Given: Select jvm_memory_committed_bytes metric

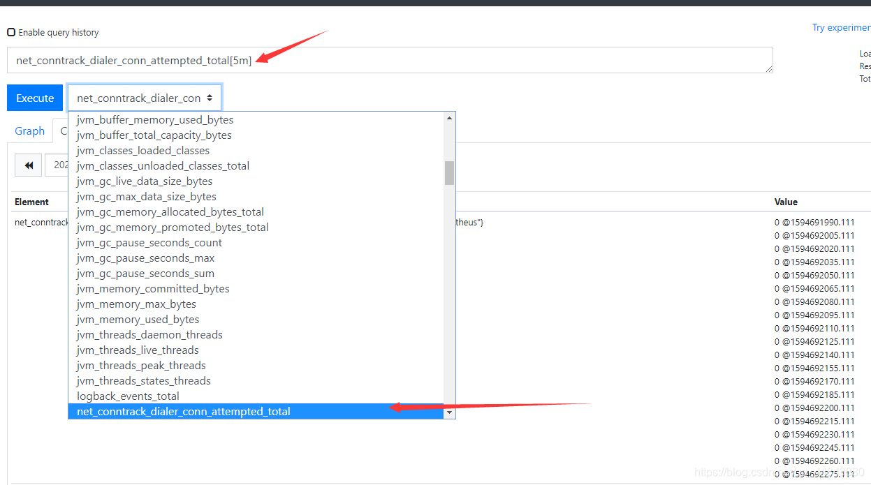Looking at the screenshot, I should [x=256, y=288].
